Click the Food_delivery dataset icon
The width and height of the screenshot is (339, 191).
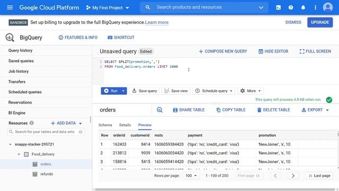click(x=26, y=154)
